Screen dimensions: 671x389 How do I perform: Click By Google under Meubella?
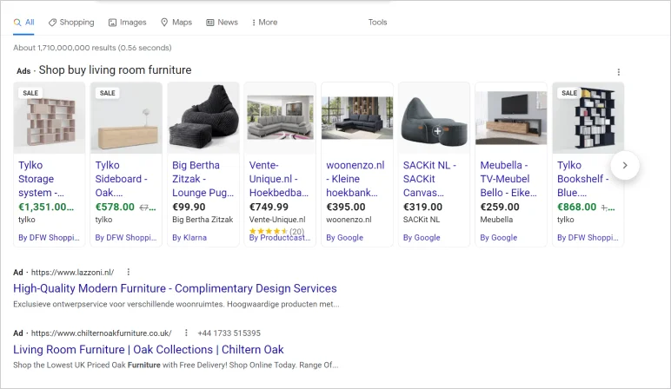[x=499, y=238]
